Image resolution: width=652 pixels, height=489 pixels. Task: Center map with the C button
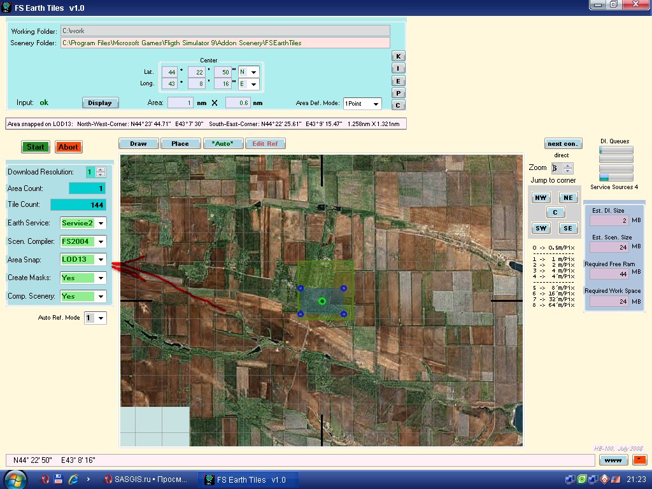(555, 213)
